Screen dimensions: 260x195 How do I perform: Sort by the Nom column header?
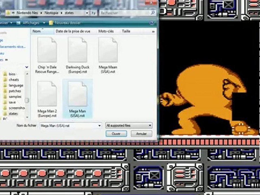42,31
